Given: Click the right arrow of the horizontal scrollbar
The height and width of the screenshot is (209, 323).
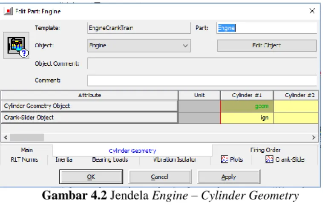Looking at the screenshot, I should pos(314,137).
